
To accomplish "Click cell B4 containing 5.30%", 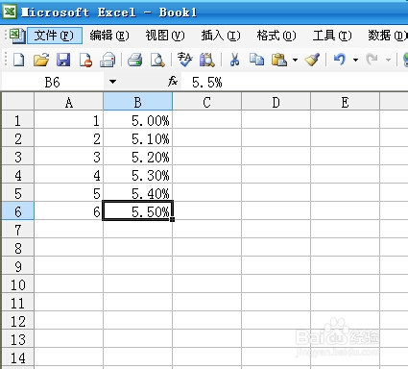I will pyautogui.click(x=138, y=175).
